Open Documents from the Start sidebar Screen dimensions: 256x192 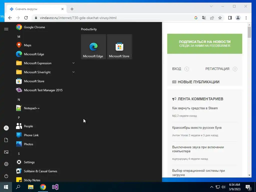(x=6, y=140)
